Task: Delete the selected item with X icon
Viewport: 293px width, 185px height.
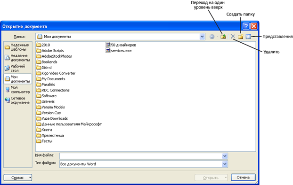Action: 233,37
